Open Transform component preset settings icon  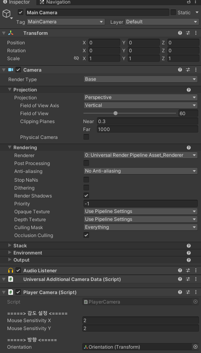tap(188, 33)
